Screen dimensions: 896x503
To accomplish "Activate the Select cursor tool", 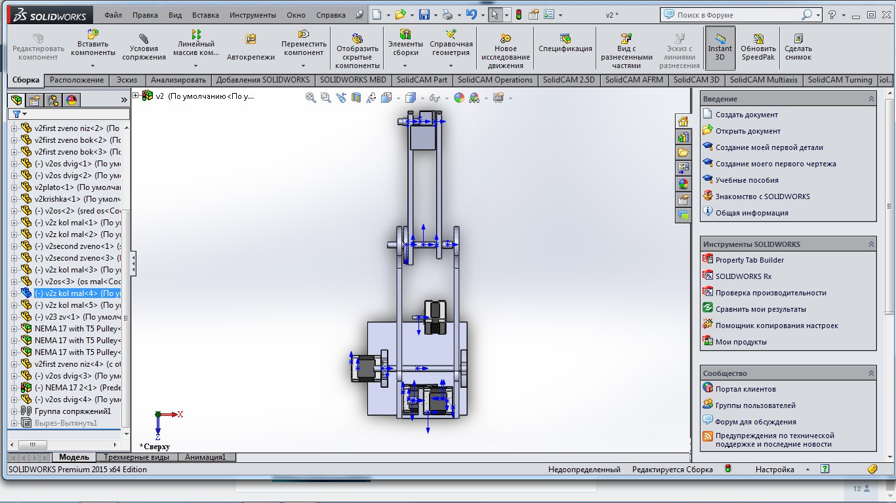I will [495, 14].
